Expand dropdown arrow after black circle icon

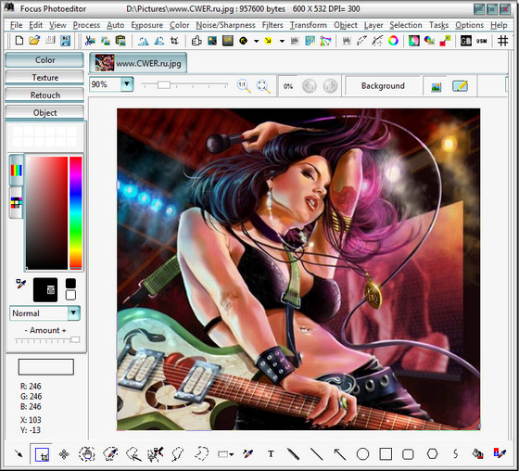[256, 41]
